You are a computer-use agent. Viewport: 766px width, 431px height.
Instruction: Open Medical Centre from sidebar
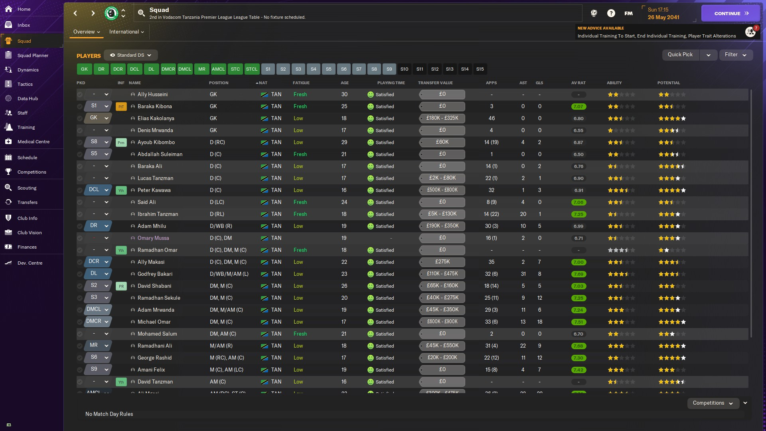coord(34,142)
